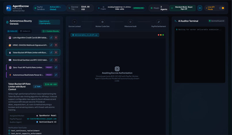The image size is (232, 135).
Task: Click the test_burst_capacity_enforcement test entry
Action: [25, 134]
